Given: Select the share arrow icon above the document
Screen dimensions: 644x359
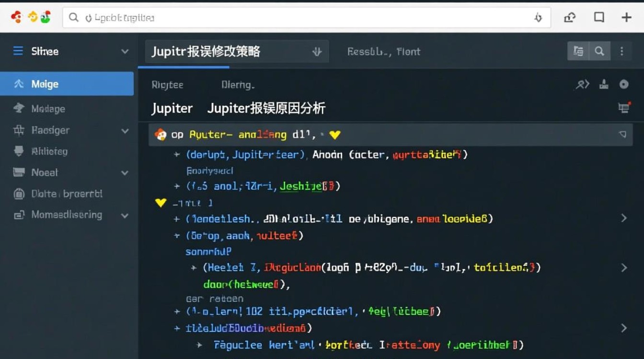Looking at the screenshot, I should [582, 84].
